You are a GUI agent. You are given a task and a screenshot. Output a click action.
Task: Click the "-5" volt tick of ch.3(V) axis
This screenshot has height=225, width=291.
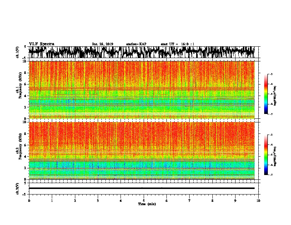point(25,194)
